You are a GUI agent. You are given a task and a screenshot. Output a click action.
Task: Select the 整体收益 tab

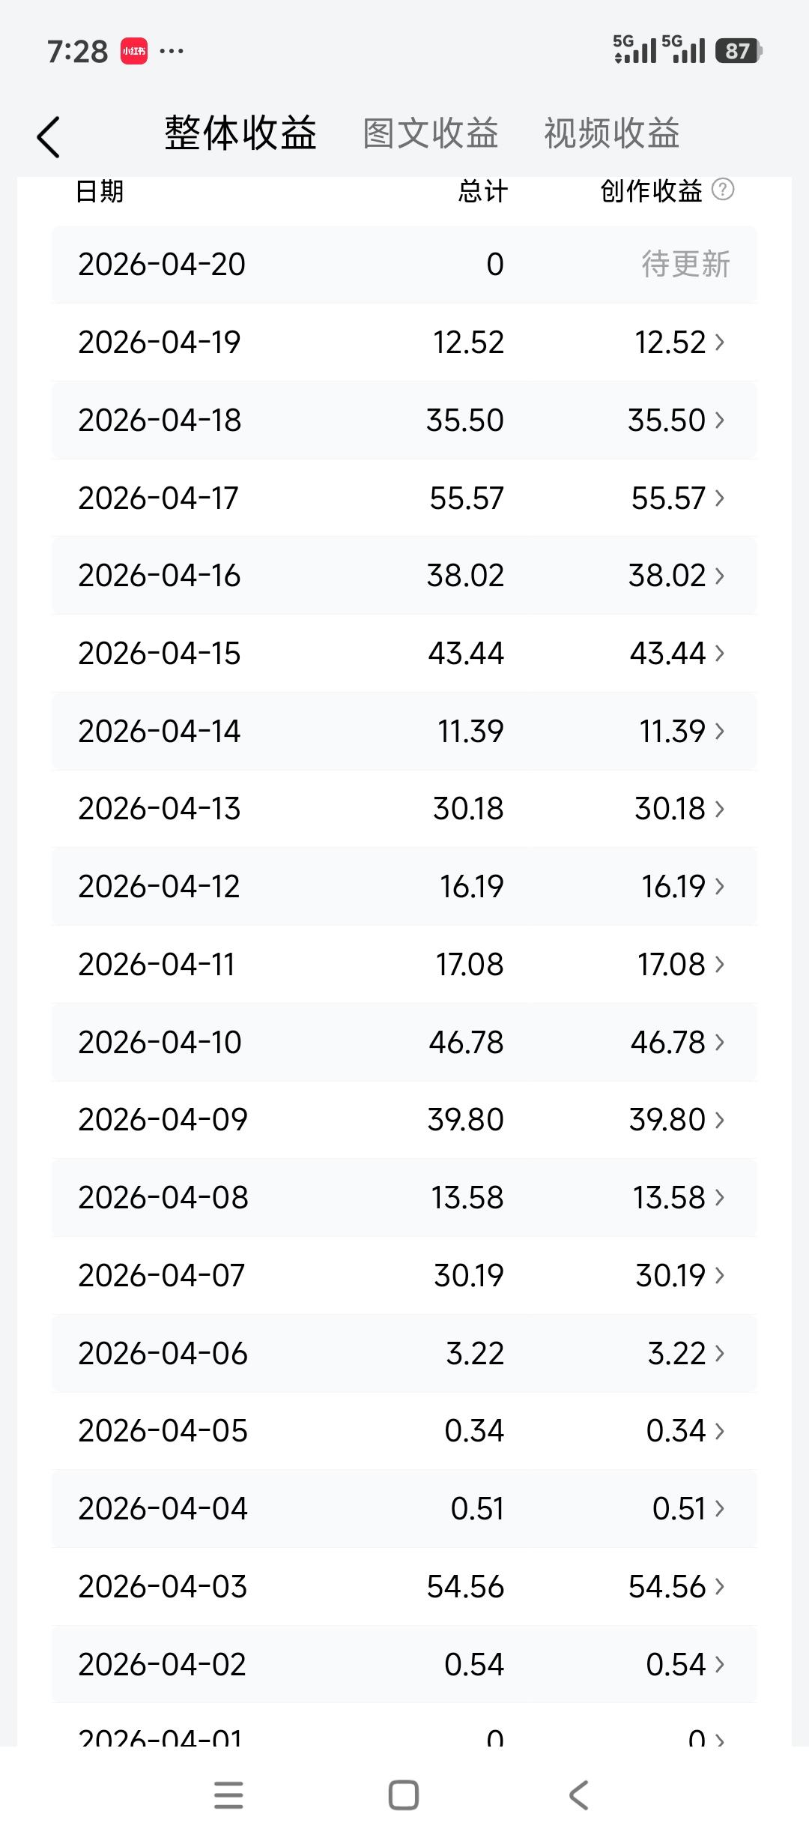[x=241, y=133]
